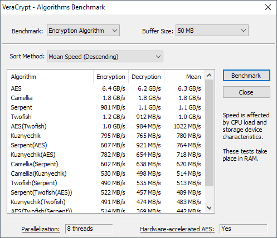Click Kuznyechik(AES) mean value 718 MB/s

189,155
